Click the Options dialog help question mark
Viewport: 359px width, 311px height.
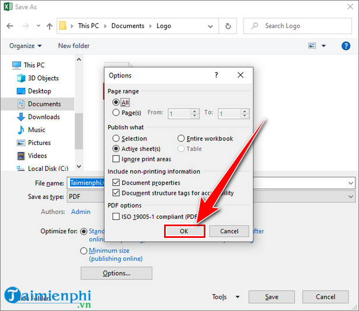click(x=216, y=75)
